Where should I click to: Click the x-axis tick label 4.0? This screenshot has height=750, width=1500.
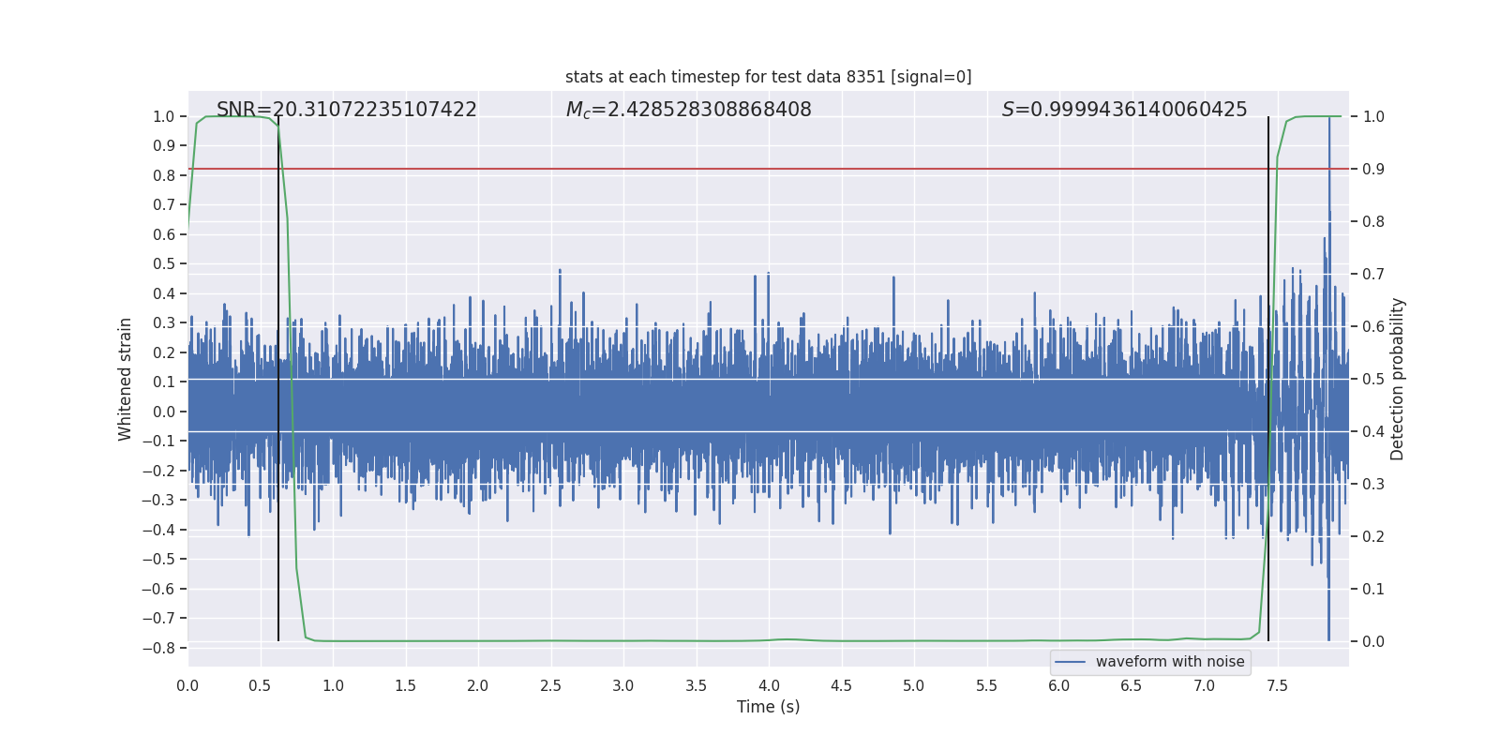769,686
